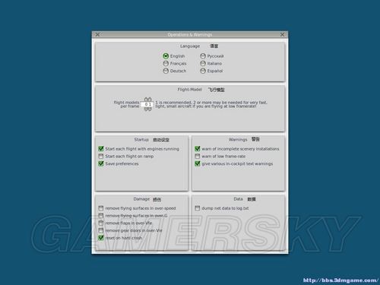This screenshot has height=285, width=380.
Task: Toggle Start each flight with engines running
Action: pos(101,149)
